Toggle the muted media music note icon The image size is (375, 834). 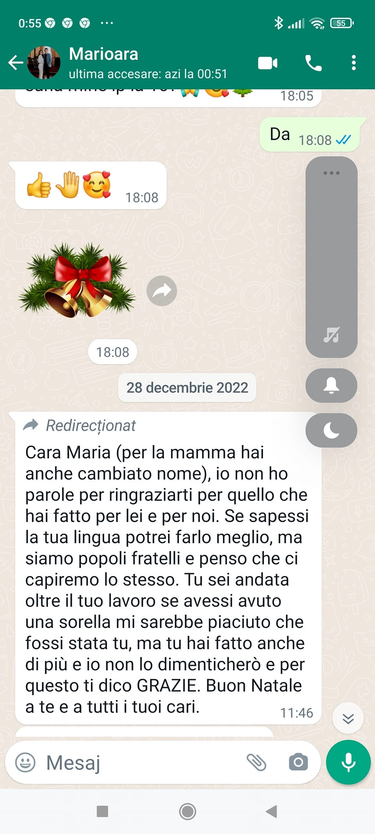click(x=331, y=335)
